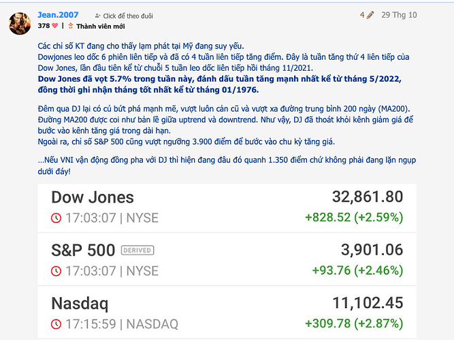Select the S&P 500 index title
The image size is (454, 340).
click(83, 250)
